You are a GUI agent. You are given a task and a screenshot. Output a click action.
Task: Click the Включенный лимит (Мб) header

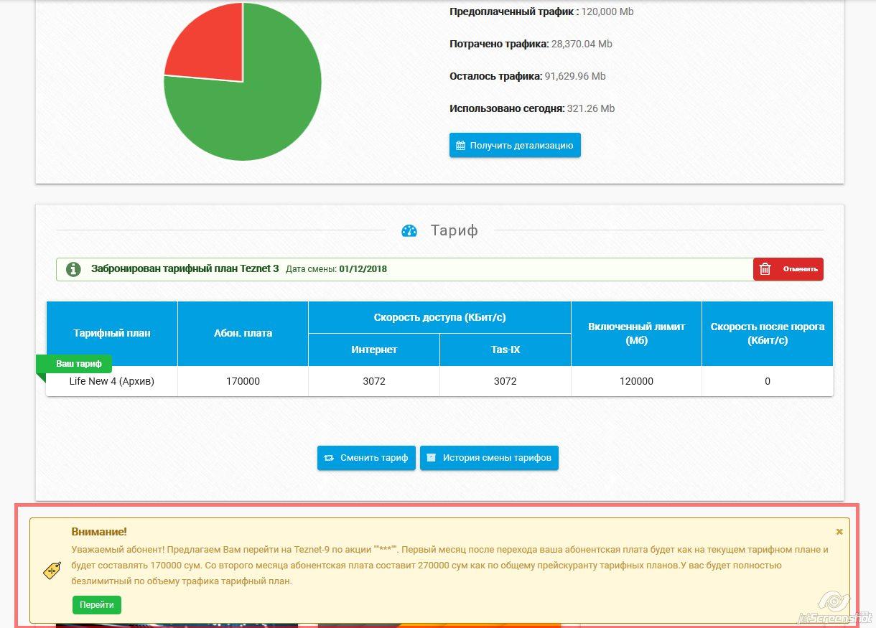[636, 333]
